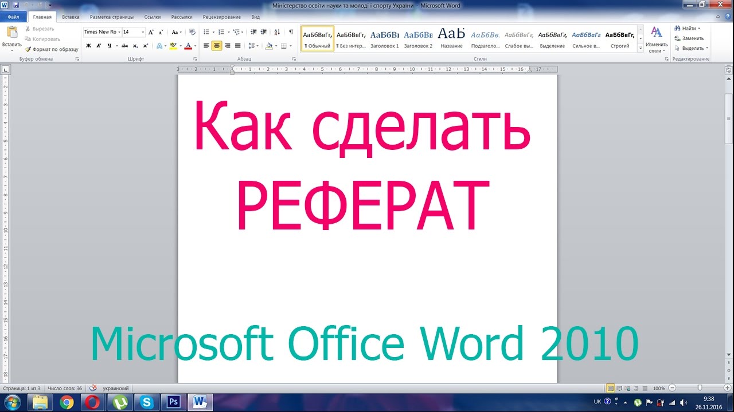Align text to the right

point(228,46)
